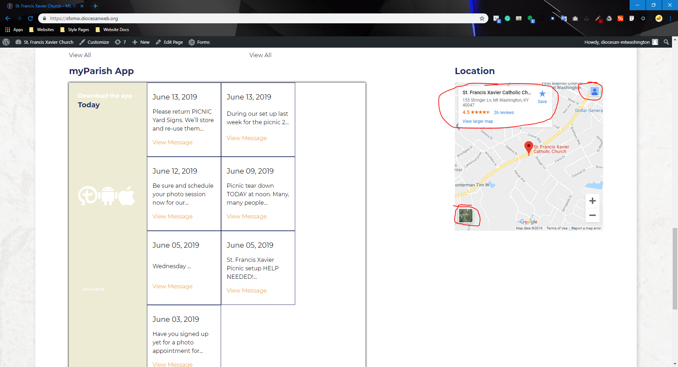This screenshot has height=367, width=678.
Task: Click the Street View pegman icon
Action: (594, 92)
